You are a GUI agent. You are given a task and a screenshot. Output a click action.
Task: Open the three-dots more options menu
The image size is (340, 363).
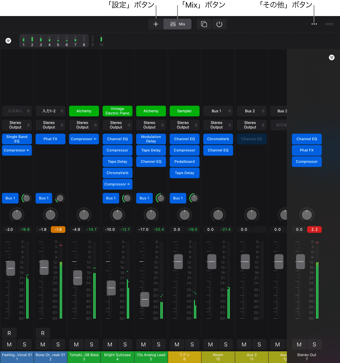(x=314, y=24)
